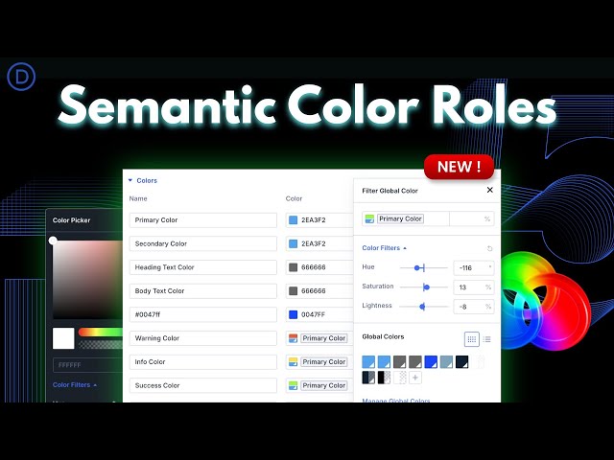This screenshot has width=614, height=460.
Task: Open the Heading Text Color gray swatch
Action: [293, 267]
